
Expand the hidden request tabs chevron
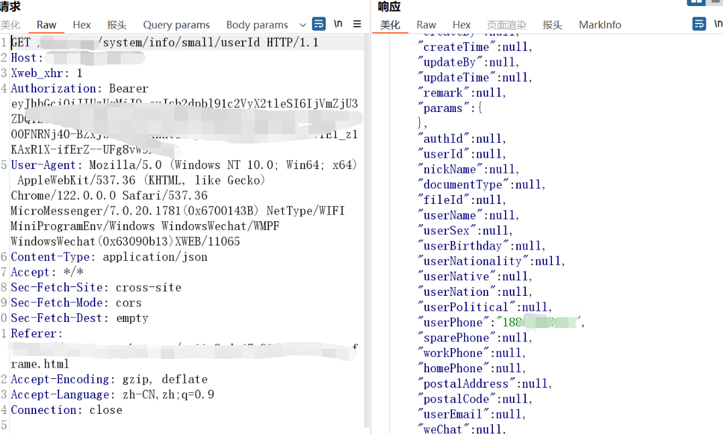[x=302, y=25]
